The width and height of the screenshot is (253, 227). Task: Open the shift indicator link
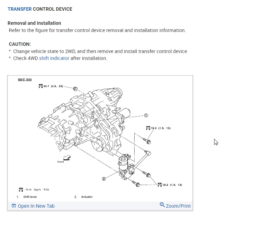tap(54, 58)
